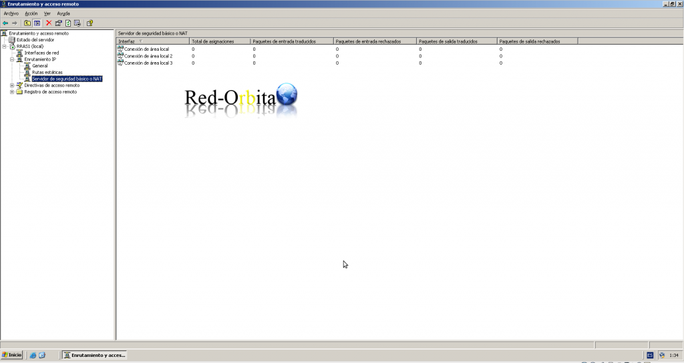This screenshot has height=363, width=684.
Task: Sort by Paquetes de salida rechazados header
Action: tap(538, 41)
